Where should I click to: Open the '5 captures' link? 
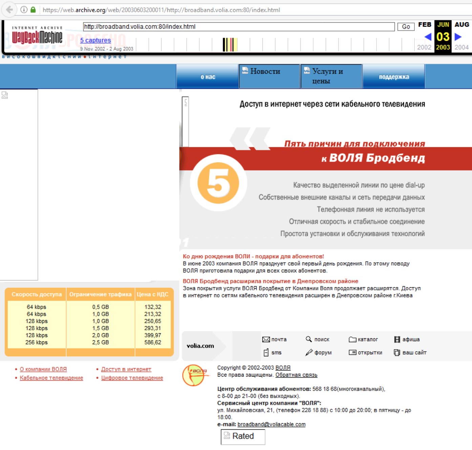(95, 40)
